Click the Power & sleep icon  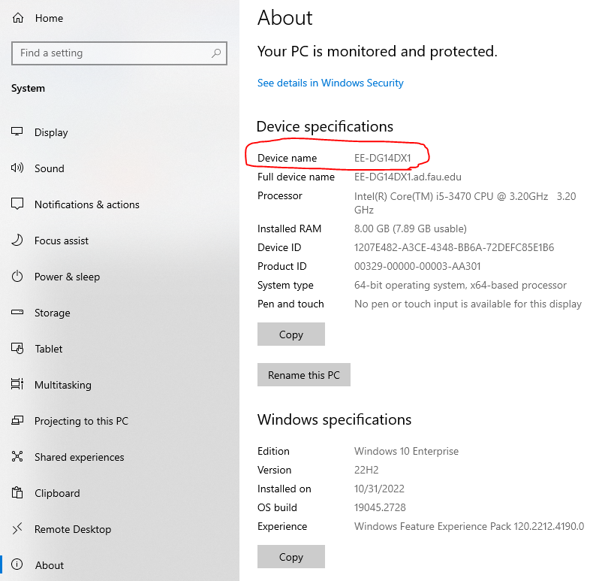[17, 277]
